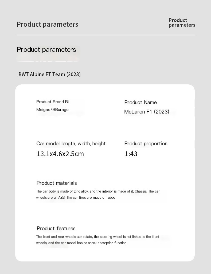This screenshot has height=274, width=211.
Task: Click the second 'Product parameters' subheading
Action: click(x=46, y=50)
